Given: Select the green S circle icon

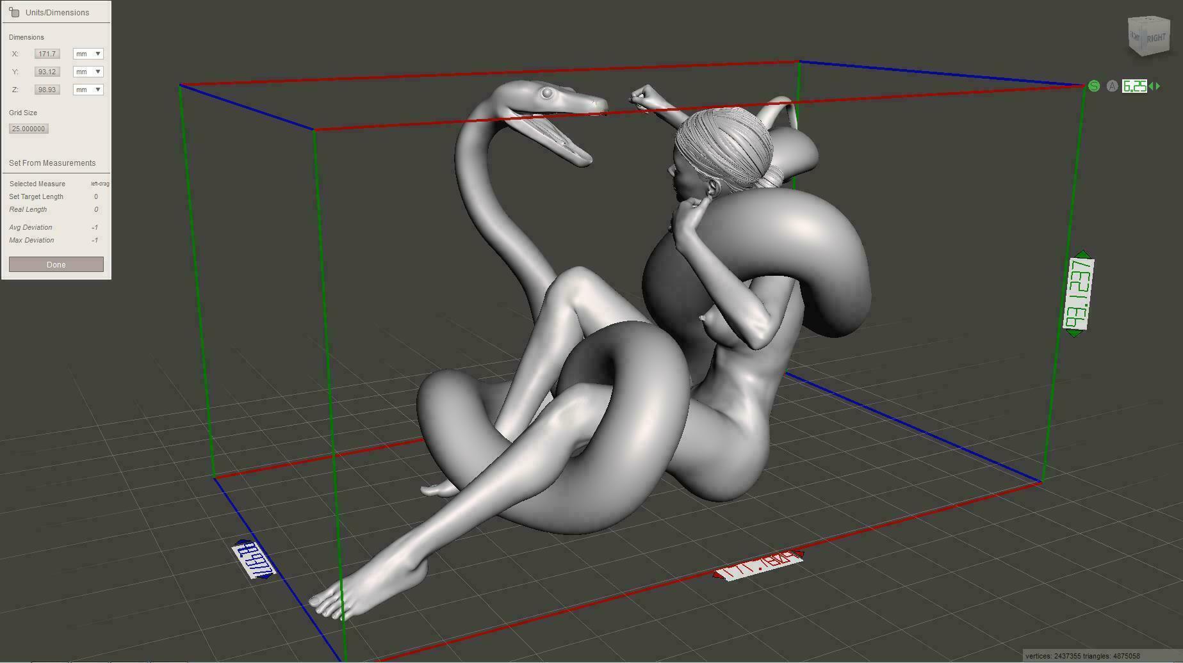Looking at the screenshot, I should click(1094, 86).
